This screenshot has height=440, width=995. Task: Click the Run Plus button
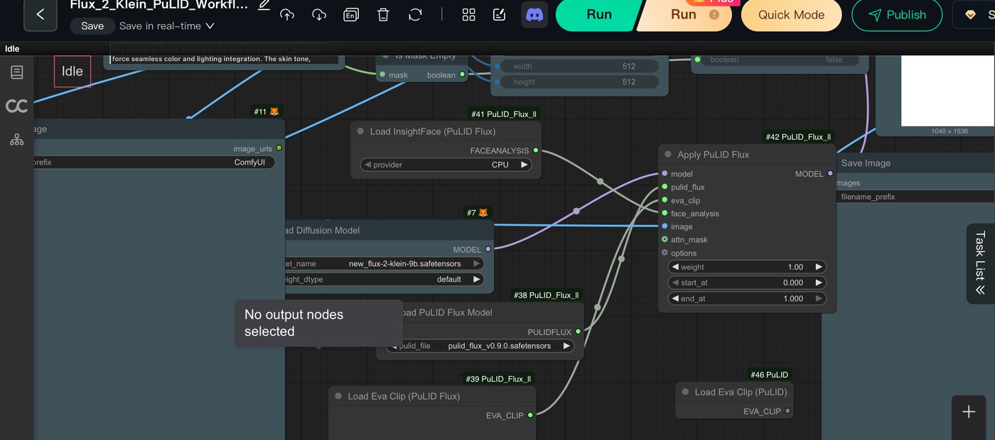pyautogui.click(x=684, y=15)
